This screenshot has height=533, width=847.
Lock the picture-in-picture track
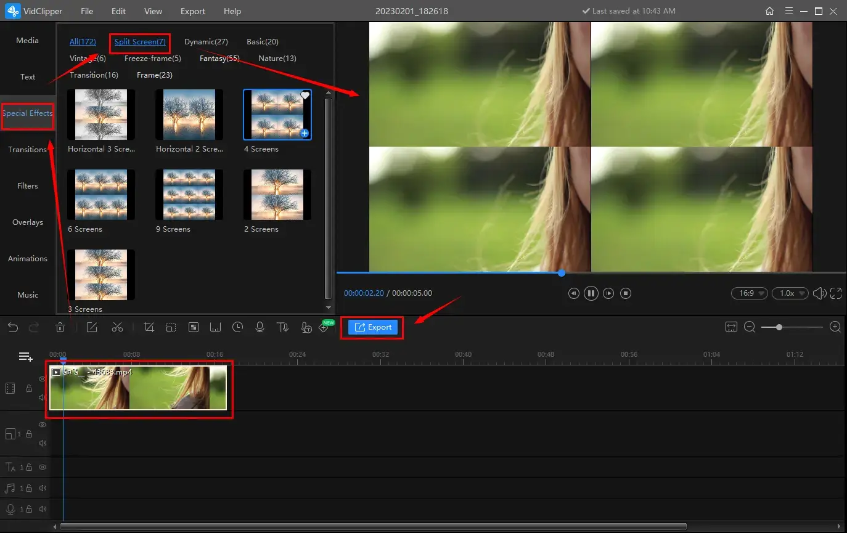click(x=28, y=434)
